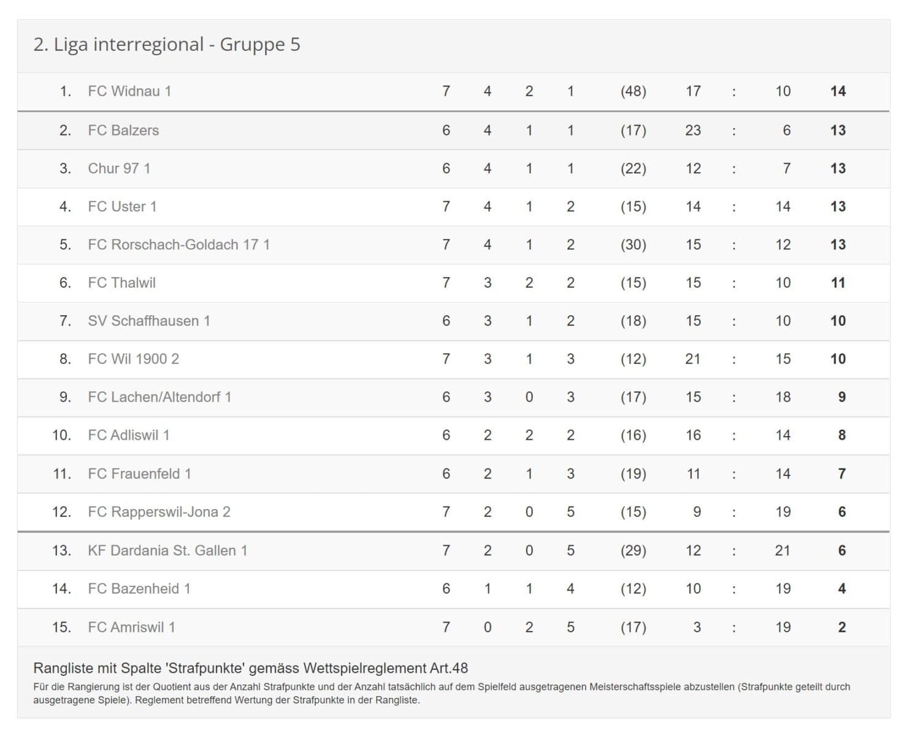The image size is (907, 736).
Task: Click on FC Bazenheid 1 team
Action: (x=139, y=589)
